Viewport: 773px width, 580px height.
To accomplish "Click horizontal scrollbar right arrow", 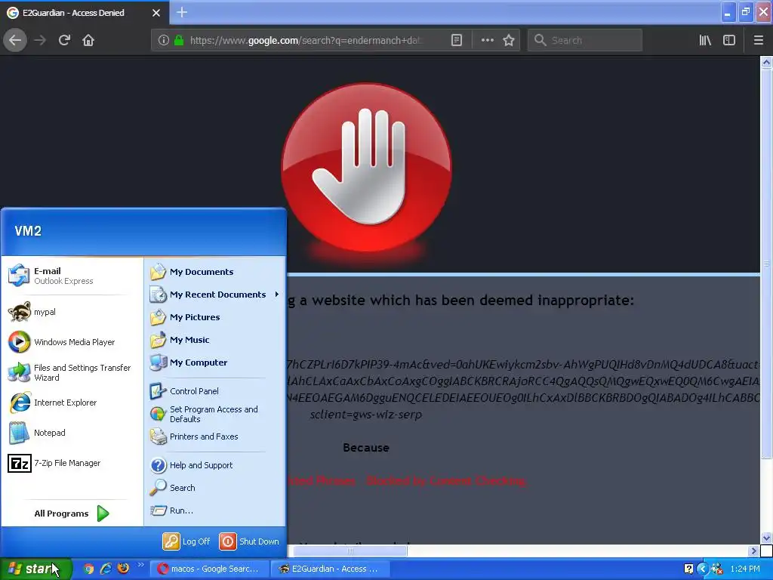I will [x=753, y=551].
